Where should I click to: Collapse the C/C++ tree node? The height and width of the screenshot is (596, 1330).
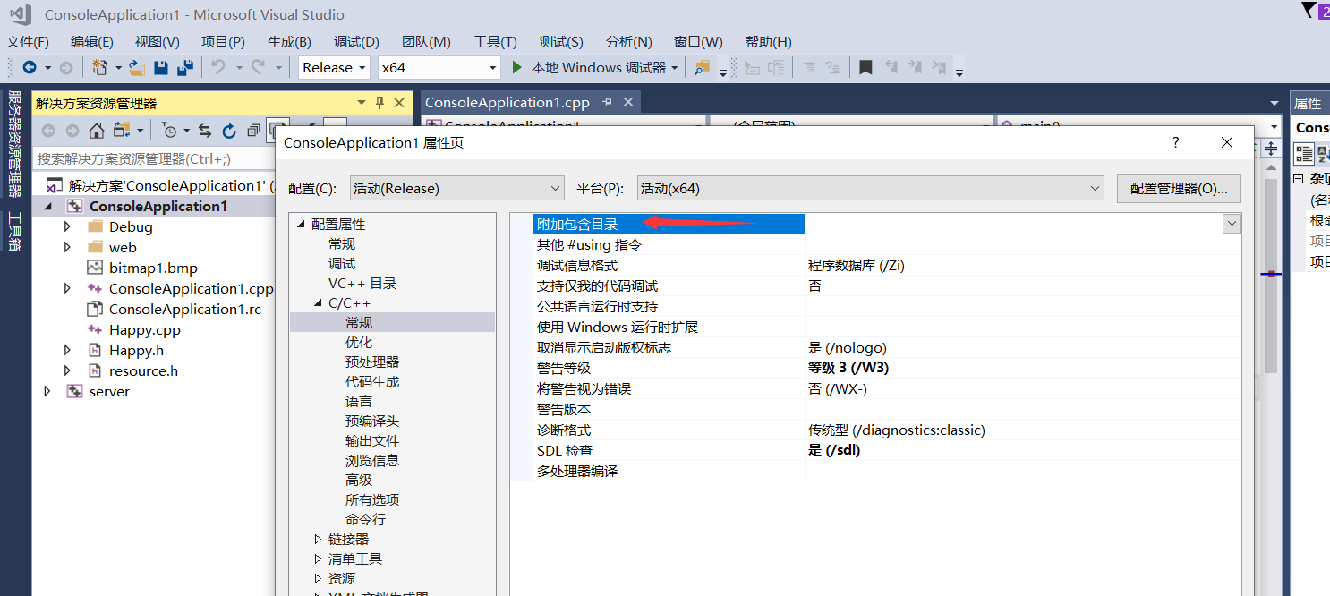[x=318, y=303]
